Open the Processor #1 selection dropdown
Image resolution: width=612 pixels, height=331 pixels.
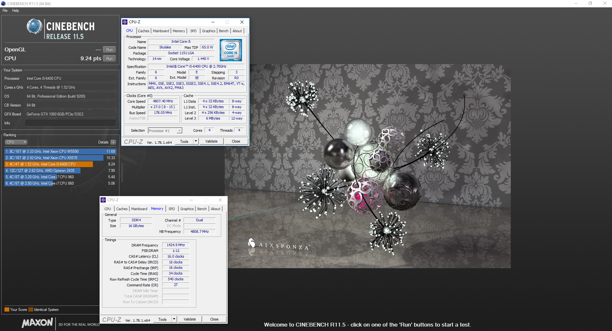coord(165,131)
